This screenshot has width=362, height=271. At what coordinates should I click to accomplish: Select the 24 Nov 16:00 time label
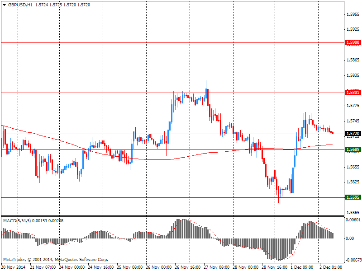point(100,267)
